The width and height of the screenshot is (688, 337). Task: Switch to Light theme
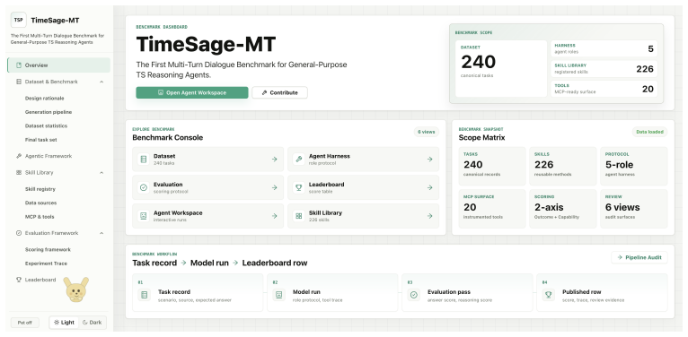64,323
